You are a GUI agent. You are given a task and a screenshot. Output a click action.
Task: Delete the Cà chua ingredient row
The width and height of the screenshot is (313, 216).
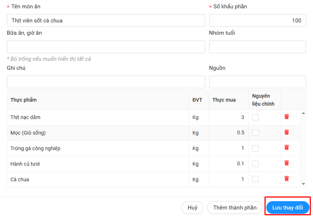pos(287,178)
